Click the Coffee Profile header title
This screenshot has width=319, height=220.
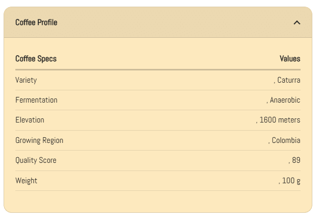tap(36, 22)
